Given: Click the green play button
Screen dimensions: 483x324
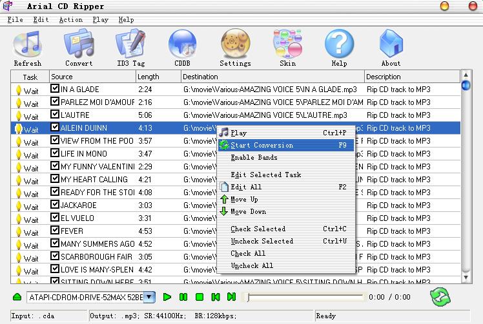Looking at the screenshot, I should (167, 297).
